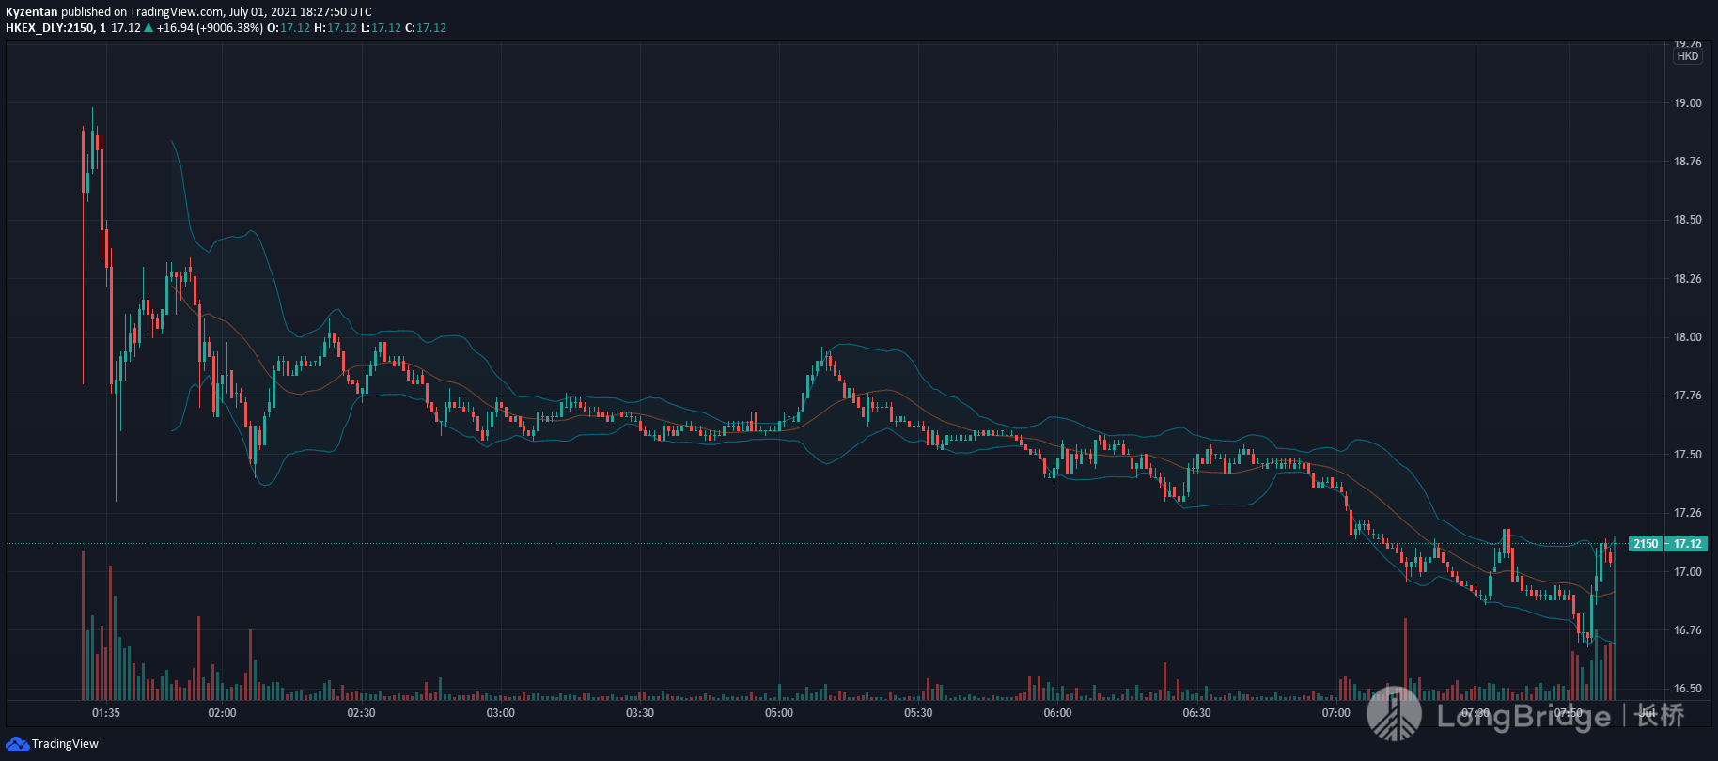Click the 16.50 price axis label

[1687, 689]
